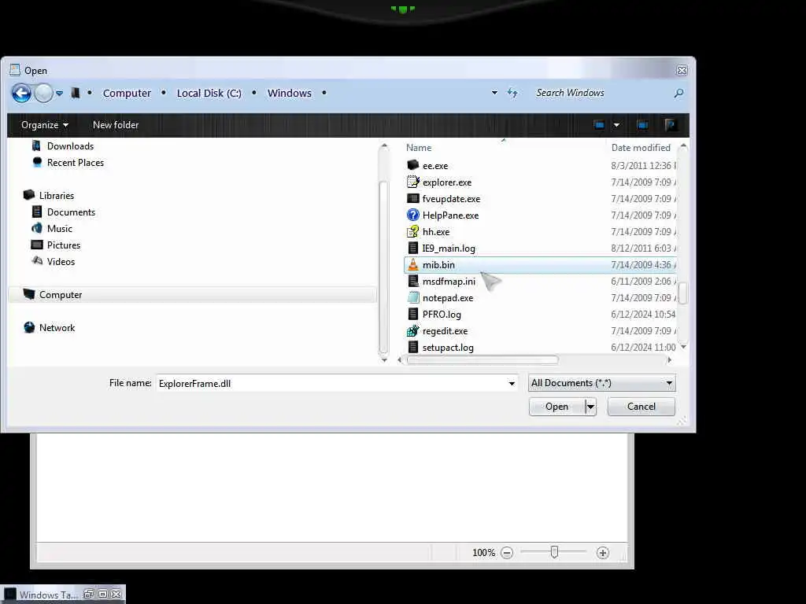
Task: Select Computer in the navigation pane
Action: tap(61, 295)
